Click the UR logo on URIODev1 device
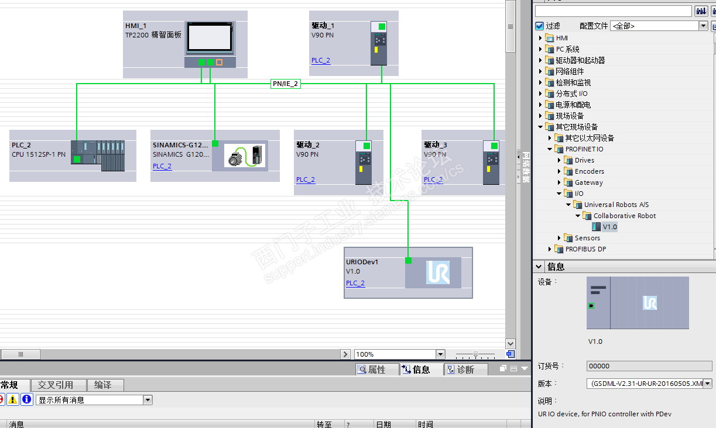Image resolution: width=716 pixels, height=428 pixels. click(x=438, y=273)
